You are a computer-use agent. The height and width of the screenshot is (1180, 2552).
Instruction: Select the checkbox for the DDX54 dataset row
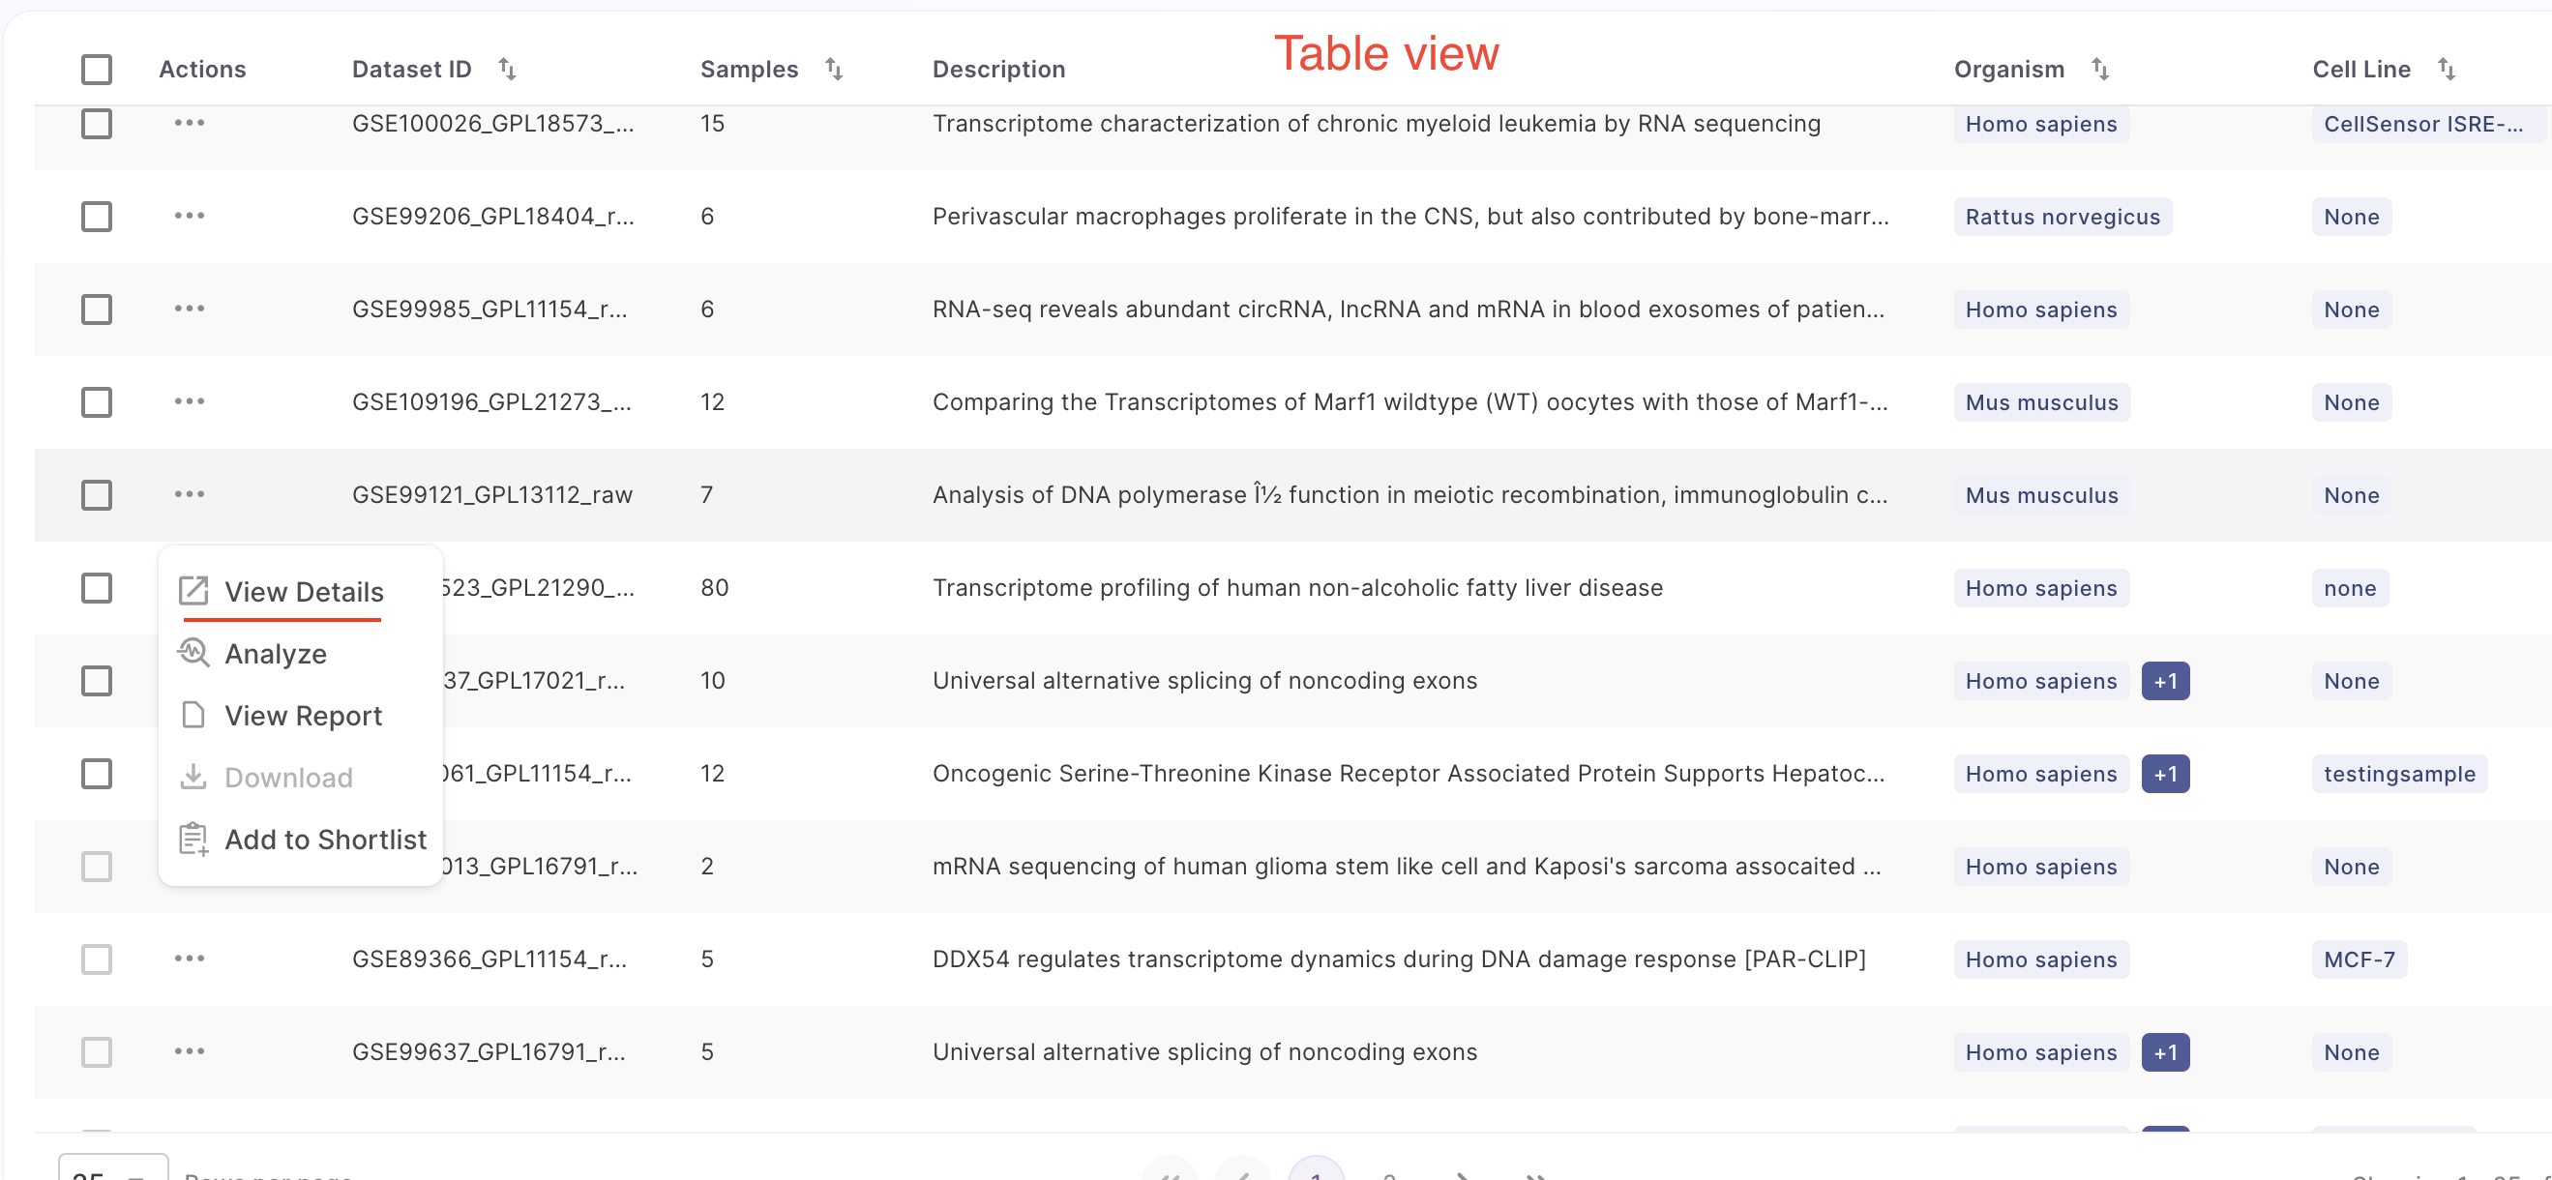point(96,959)
